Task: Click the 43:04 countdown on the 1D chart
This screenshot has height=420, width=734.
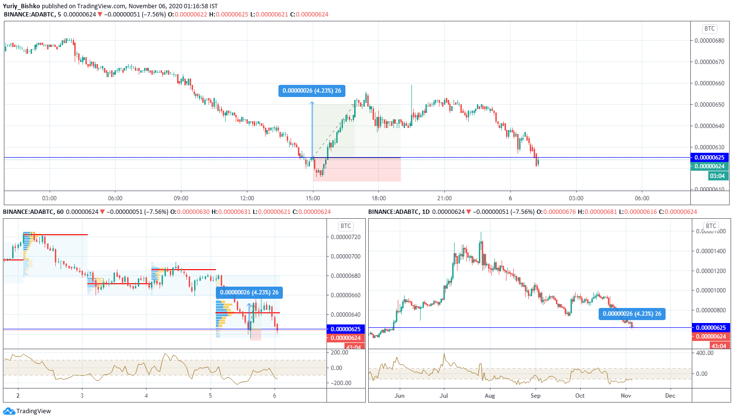Action: [x=719, y=346]
